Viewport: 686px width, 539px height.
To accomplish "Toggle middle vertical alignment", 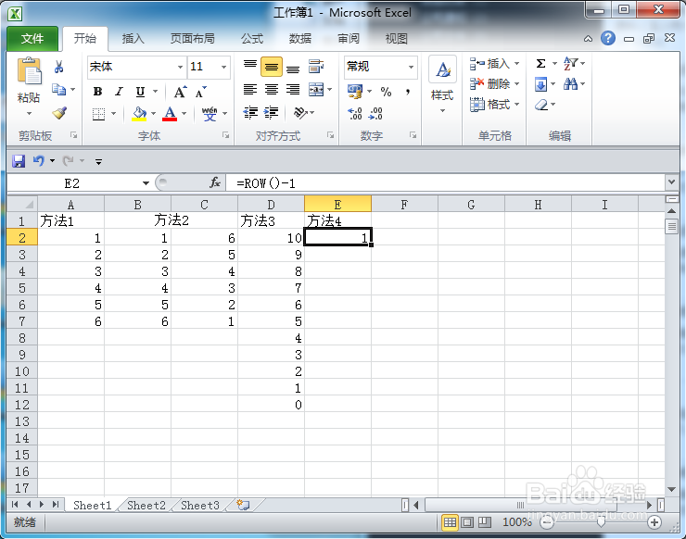I will coord(272,67).
